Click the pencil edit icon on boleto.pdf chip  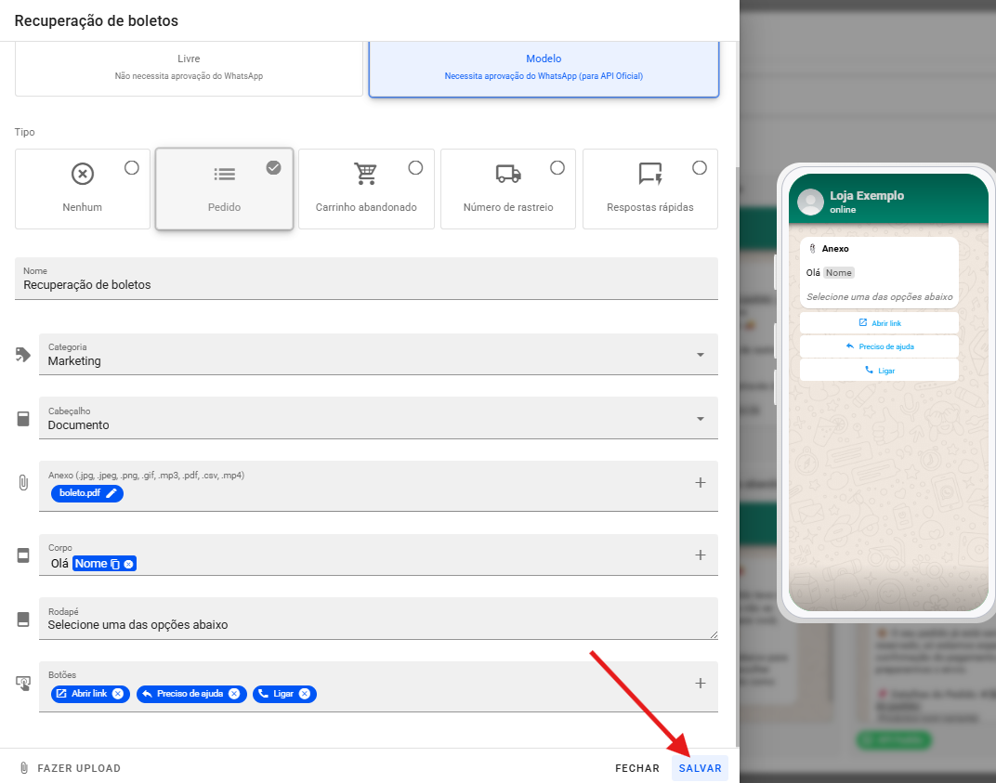(111, 493)
